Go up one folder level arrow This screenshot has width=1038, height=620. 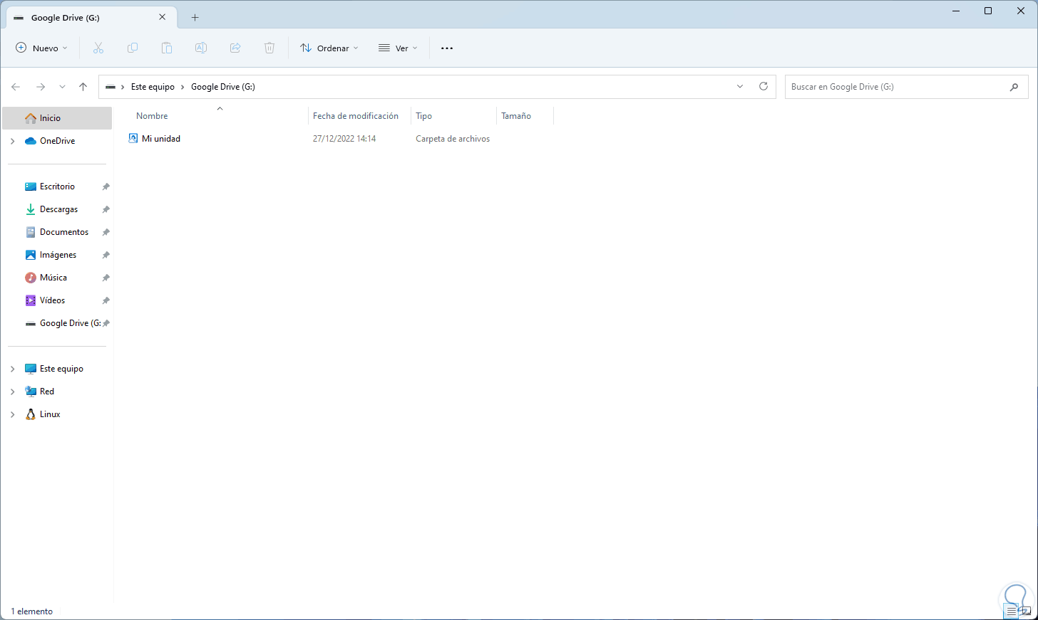[x=83, y=87]
